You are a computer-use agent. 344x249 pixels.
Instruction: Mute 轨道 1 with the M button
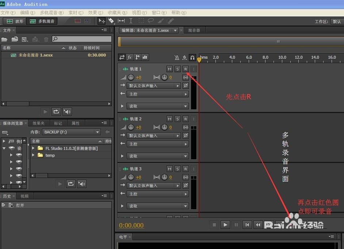[169, 69]
